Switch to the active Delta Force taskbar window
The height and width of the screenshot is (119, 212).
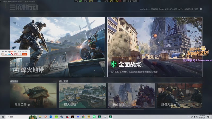[x=110, y=117]
